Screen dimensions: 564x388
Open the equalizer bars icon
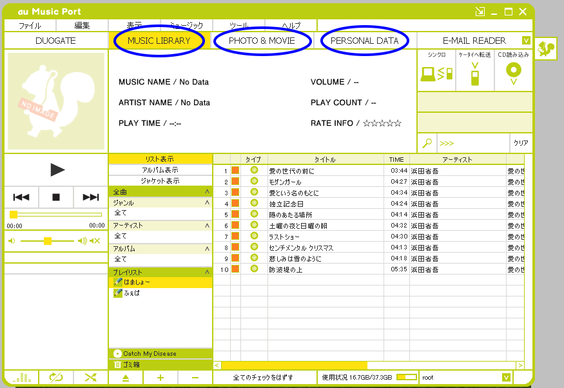pos(21,378)
